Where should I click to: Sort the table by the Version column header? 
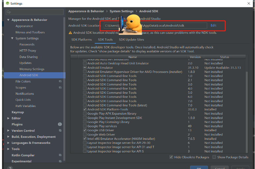click(195, 57)
